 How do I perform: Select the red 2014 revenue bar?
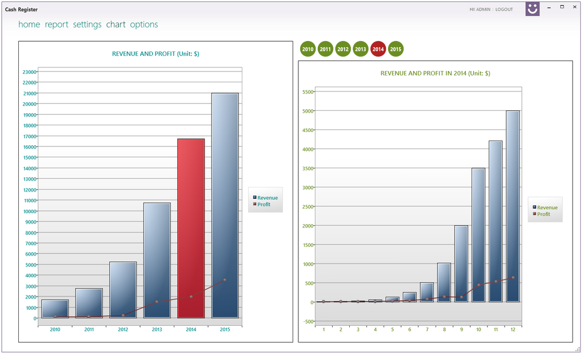click(x=191, y=228)
